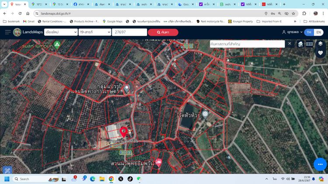Clear the place search with X
Screen dimensions: 328x184
(290, 44)
